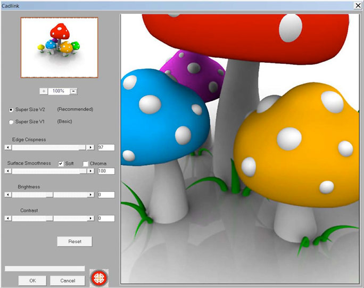
Task: Uncheck the Soft checkbox
Action: pyautogui.click(x=61, y=164)
